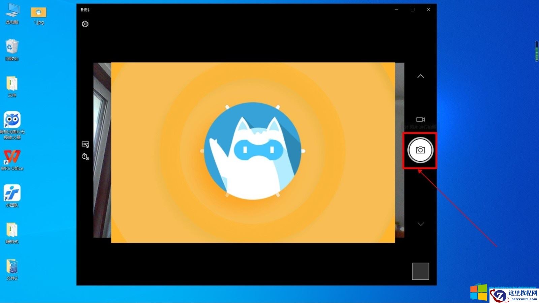Toggle the photo timer icon
This screenshot has height=303, width=539.
click(85, 156)
